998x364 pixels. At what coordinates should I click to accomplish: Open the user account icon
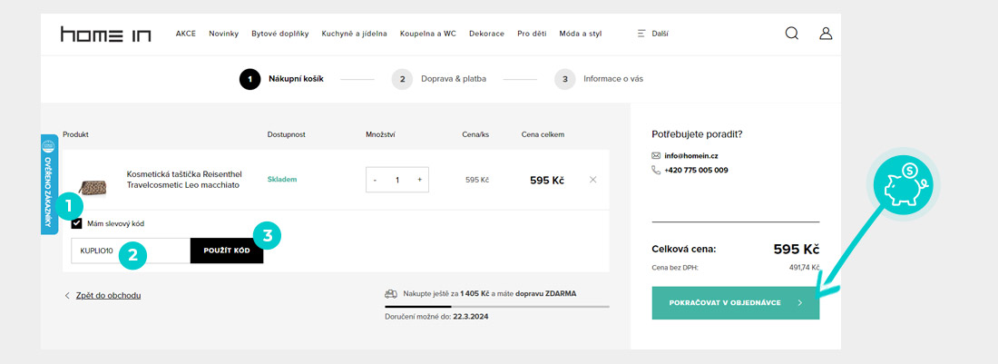pos(826,34)
